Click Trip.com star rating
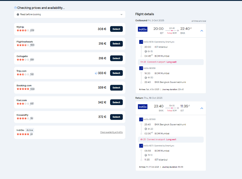Image resolution: width=242 pixels, height=179 pixels. pos(23,74)
